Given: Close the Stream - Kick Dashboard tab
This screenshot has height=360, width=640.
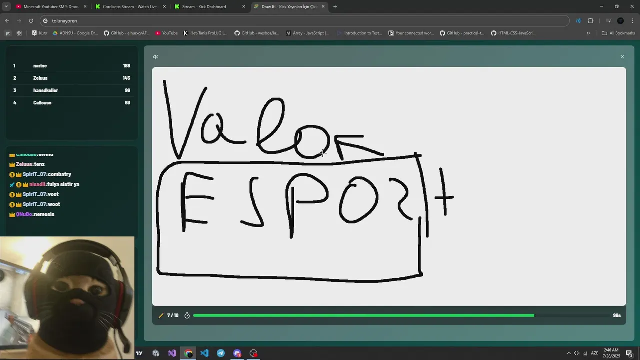Looking at the screenshot, I should coord(244,7).
